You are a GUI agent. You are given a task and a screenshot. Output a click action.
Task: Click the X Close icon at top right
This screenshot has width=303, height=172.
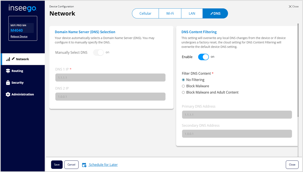pyautogui.click(x=290, y=6)
